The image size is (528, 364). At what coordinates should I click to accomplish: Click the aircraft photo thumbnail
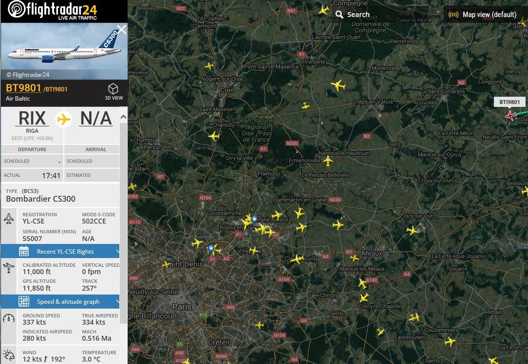(64, 51)
